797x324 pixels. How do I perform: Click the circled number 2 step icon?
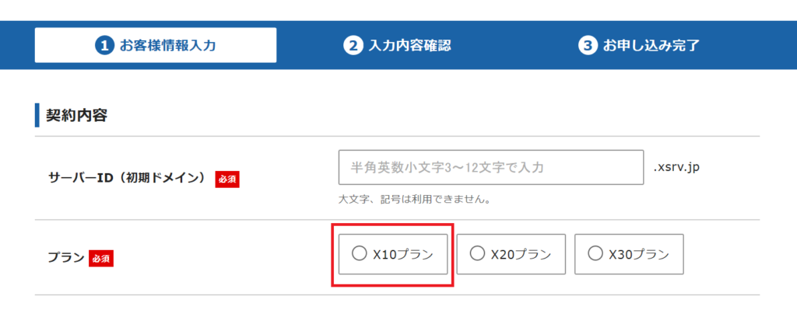[x=352, y=46]
